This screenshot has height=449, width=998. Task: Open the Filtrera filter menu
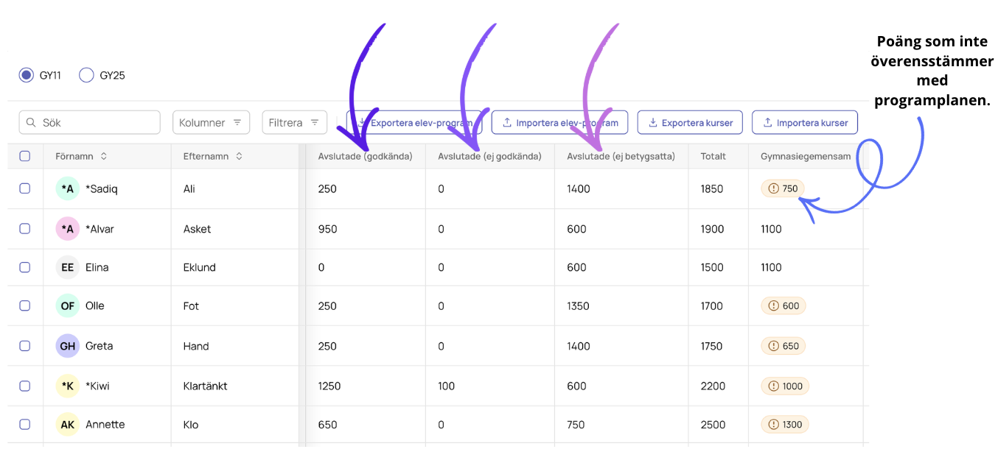point(294,122)
